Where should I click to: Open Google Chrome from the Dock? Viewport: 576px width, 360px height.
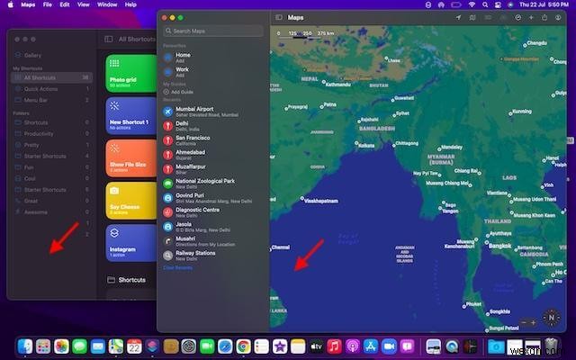coord(243,346)
